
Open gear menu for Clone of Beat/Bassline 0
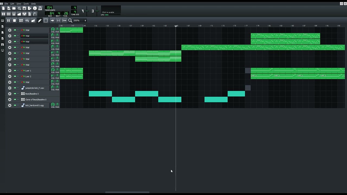coord(10,100)
